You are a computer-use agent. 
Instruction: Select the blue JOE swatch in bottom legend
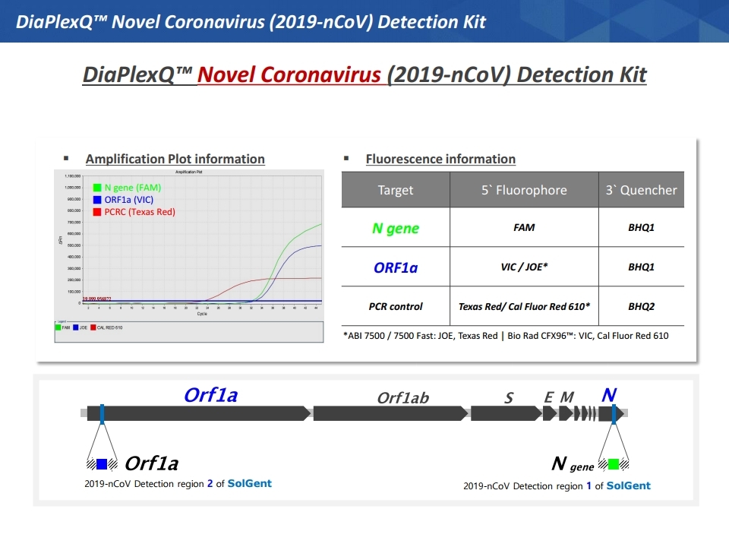[x=75, y=327]
